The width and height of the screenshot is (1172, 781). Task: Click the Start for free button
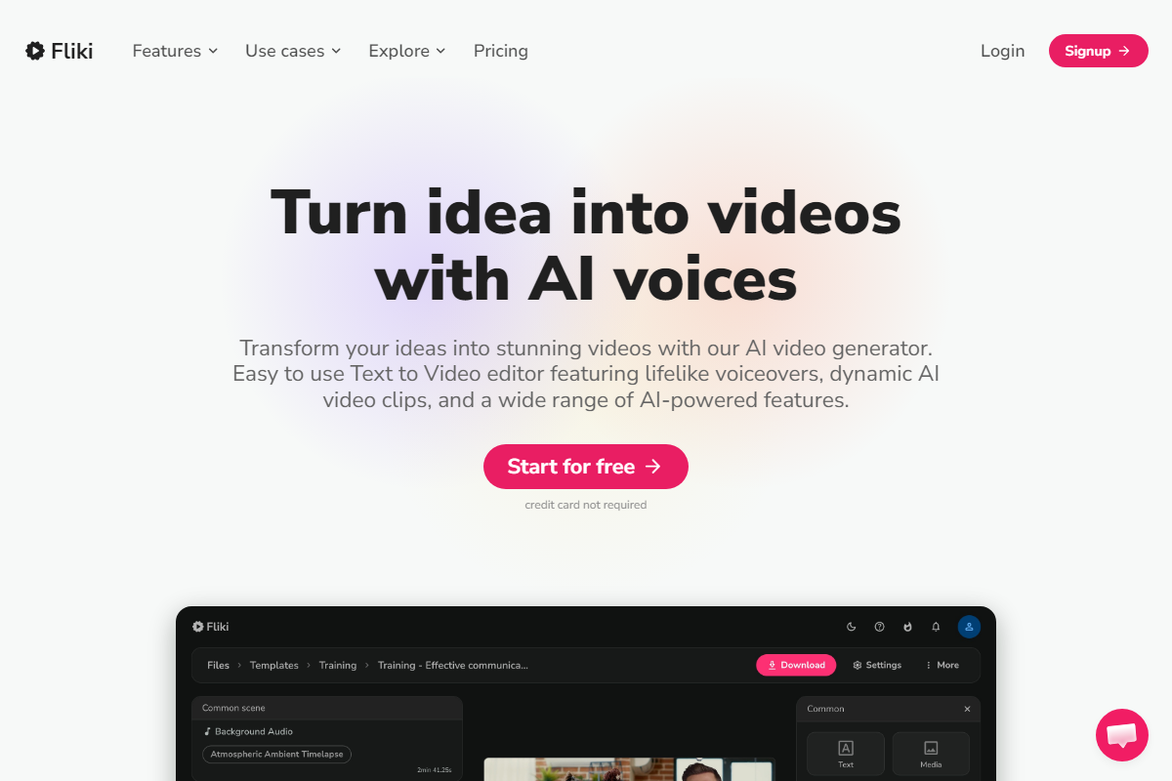tap(586, 467)
